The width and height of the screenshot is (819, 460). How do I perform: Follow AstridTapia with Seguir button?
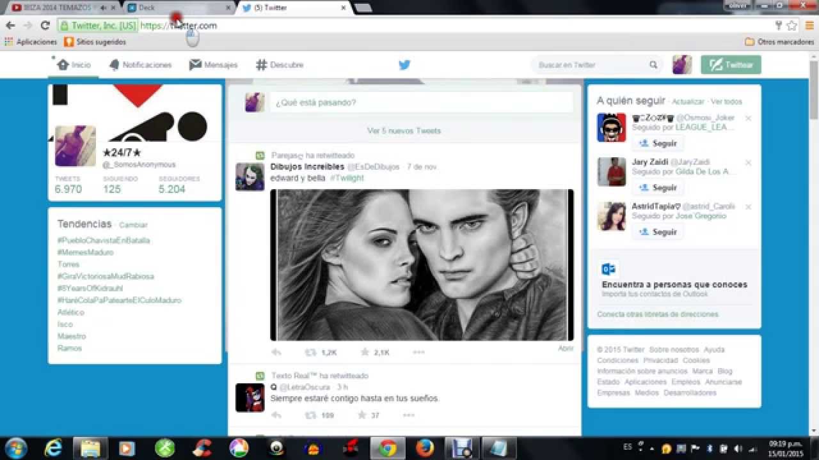(x=658, y=232)
